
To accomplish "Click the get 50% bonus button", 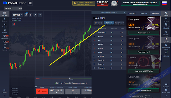I will 84,3.
